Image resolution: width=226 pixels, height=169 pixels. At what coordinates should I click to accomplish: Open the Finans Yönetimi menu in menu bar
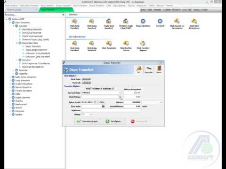(97, 6)
